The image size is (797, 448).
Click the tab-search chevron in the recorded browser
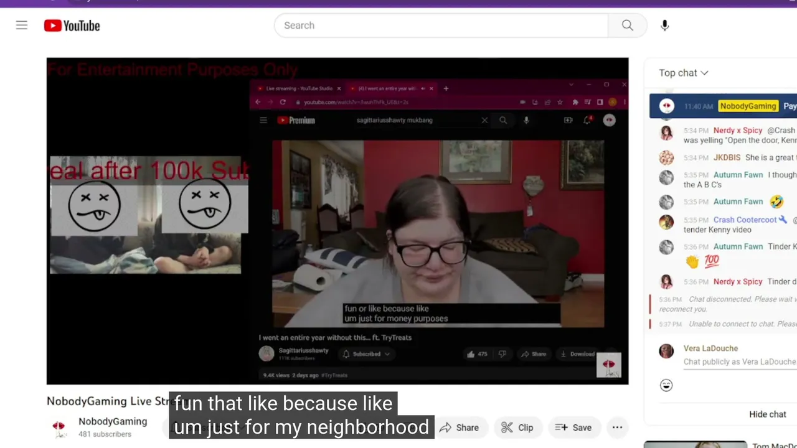(x=572, y=85)
